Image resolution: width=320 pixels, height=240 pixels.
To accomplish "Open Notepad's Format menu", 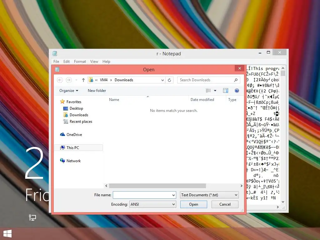I will pos(80,62).
